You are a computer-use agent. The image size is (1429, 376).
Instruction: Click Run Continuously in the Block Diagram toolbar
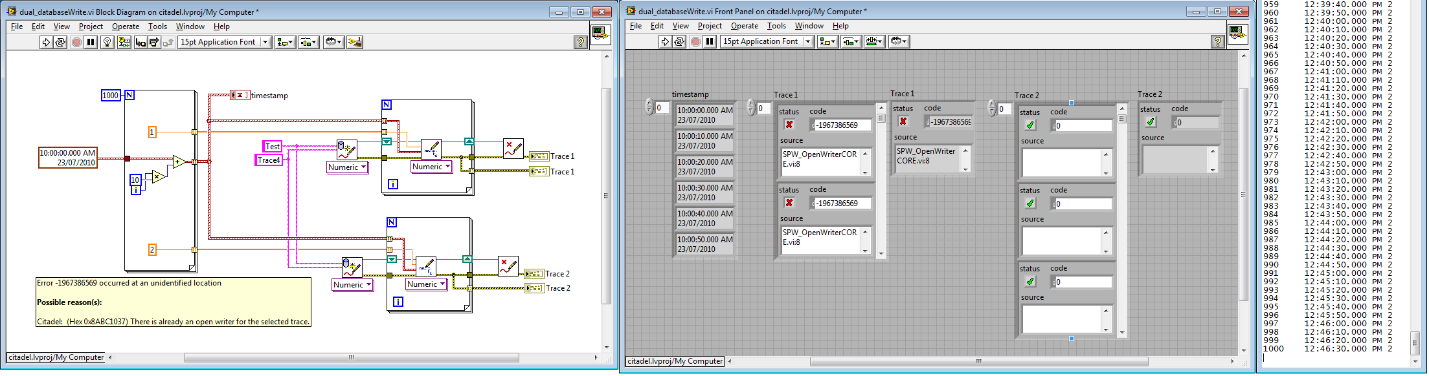60,42
